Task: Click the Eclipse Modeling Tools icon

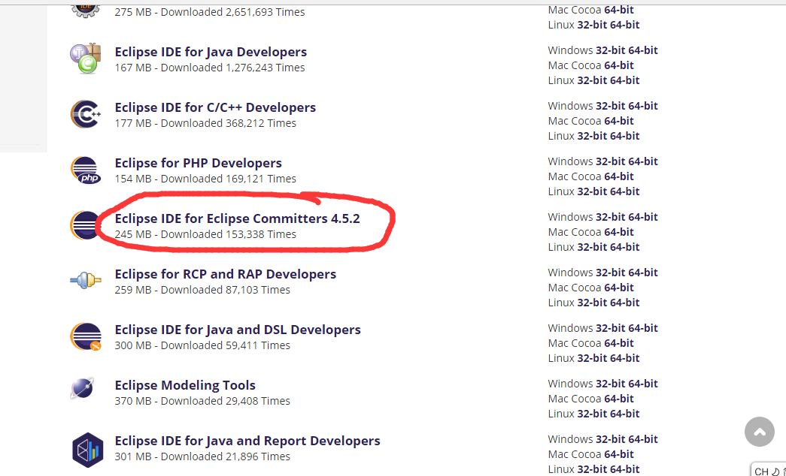Action: coord(82,388)
